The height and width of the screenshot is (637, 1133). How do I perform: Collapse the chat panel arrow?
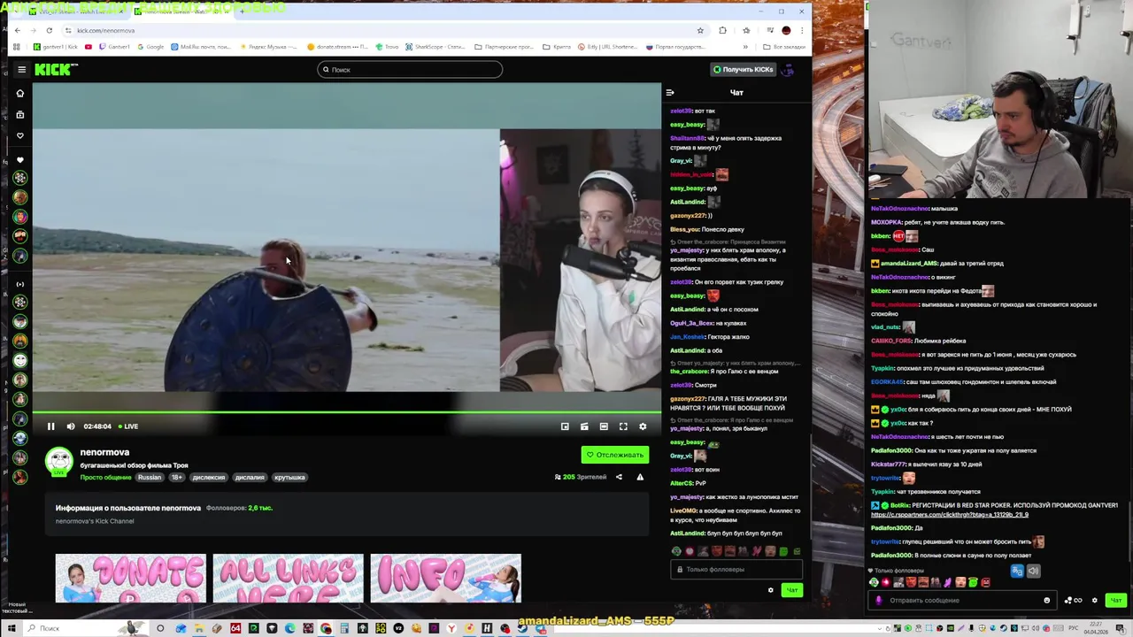click(x=670, y=92)
